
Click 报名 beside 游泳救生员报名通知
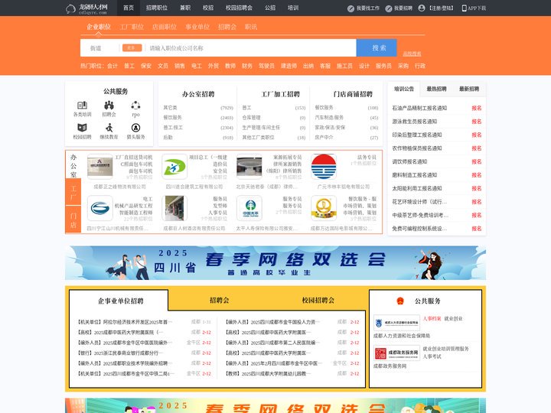(477, 122)
